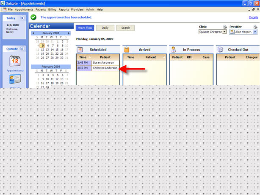Screen dimensions: 260x195
Task: Collapse the Today panel
Action: (22, 18)
